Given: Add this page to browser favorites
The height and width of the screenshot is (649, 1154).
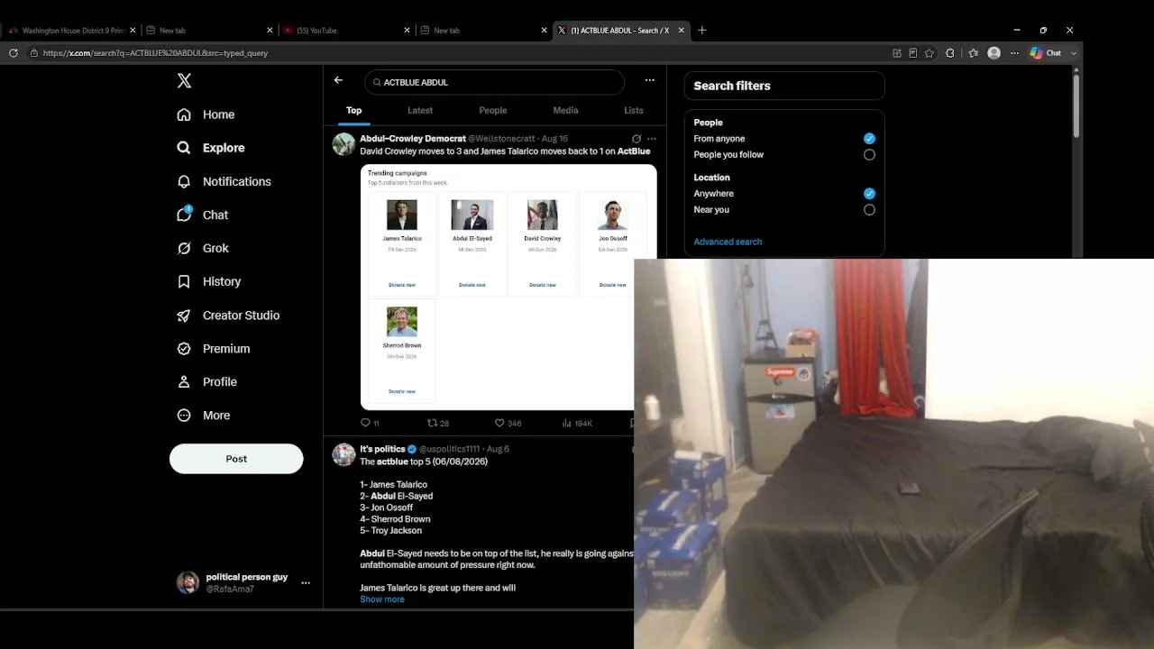Looking at the screenshot, I should (x=930, y=53).
